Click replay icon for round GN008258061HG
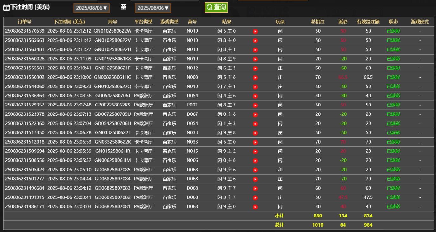Image resolution: width=436 pixels, height=232 pixels. pos(255,77)
